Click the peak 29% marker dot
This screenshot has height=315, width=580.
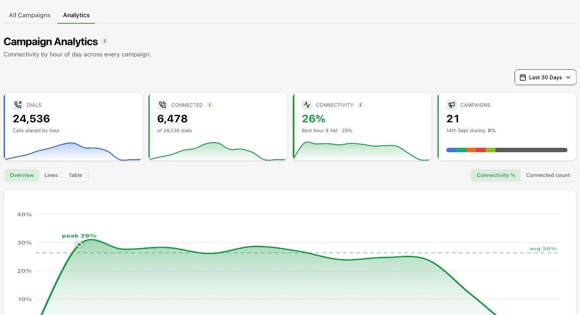[x=79, y=244]
